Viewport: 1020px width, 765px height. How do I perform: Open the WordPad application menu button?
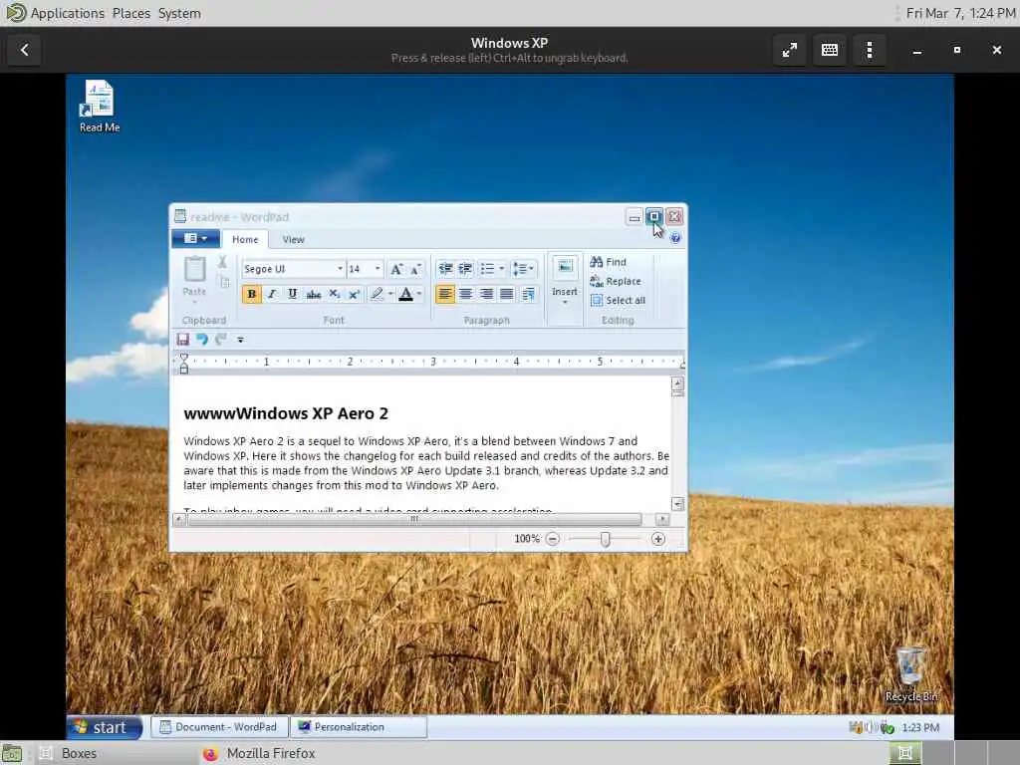195,239
